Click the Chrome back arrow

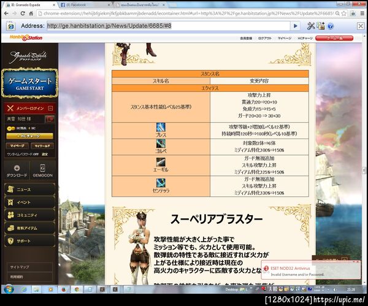(x=6, y=13)
